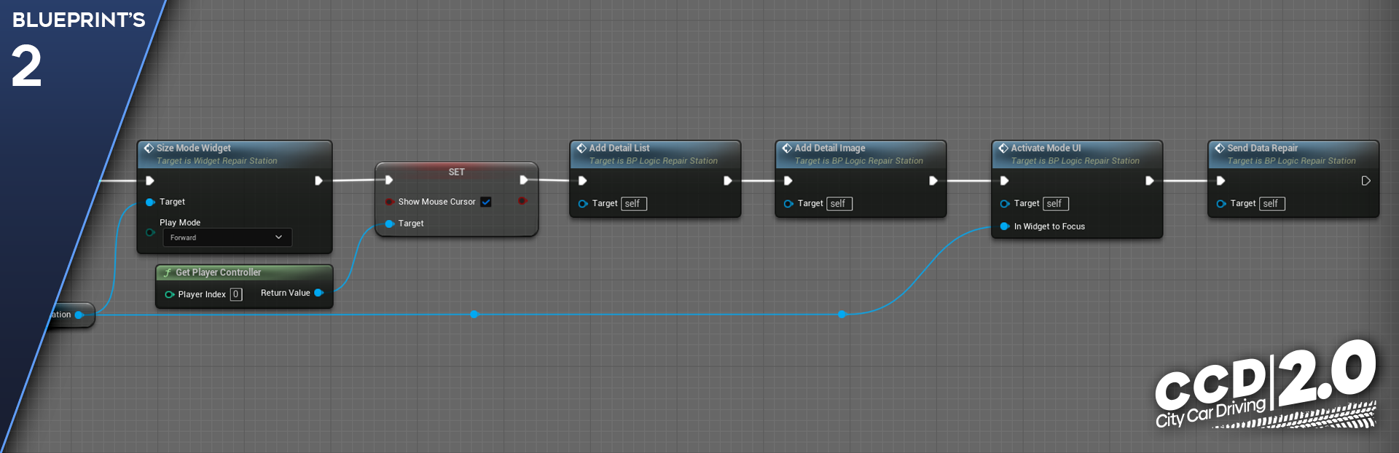Click exec input pin of Add Detail List
This screenshot has height=453, width=1399.
582,181
